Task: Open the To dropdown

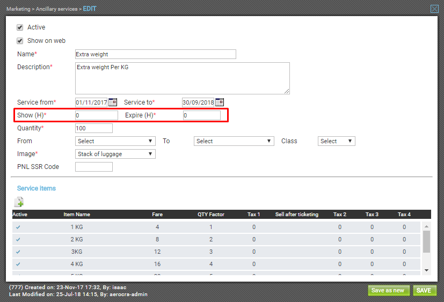Action: 234,141
